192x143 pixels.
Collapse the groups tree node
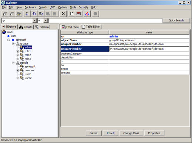pyautogui.click(x=13, y=43)
